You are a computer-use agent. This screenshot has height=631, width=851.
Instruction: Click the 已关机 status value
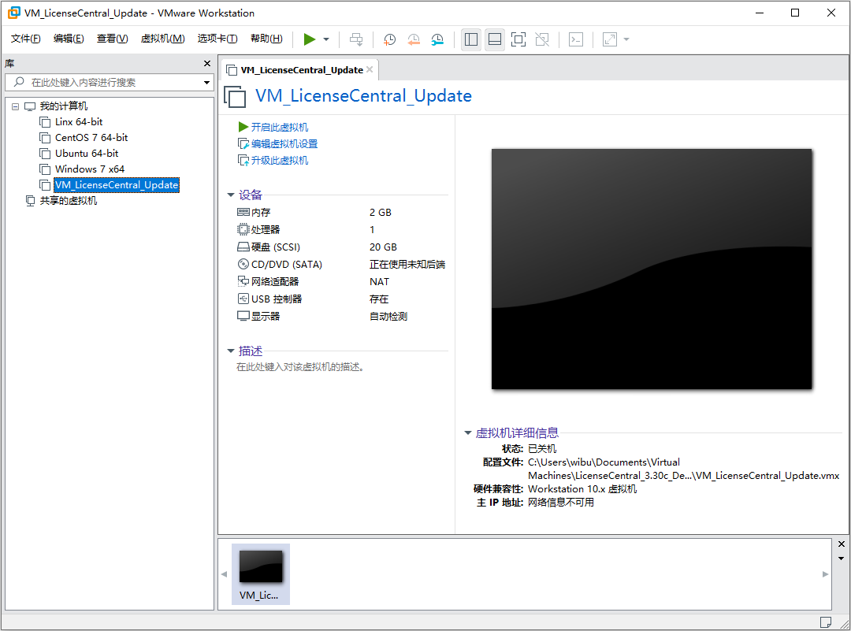(x=541, y=449)
